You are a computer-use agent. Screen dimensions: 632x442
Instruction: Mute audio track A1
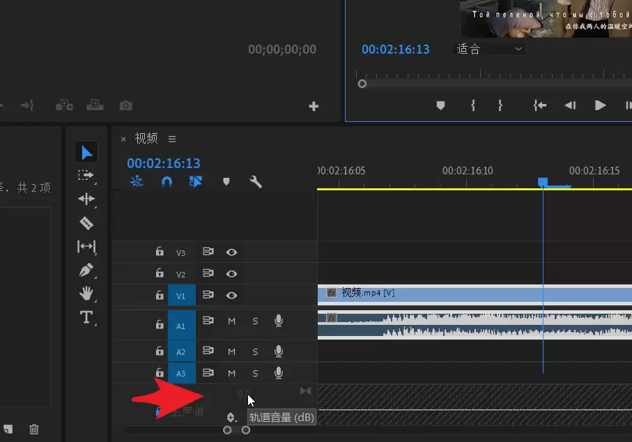click(231, 321)
